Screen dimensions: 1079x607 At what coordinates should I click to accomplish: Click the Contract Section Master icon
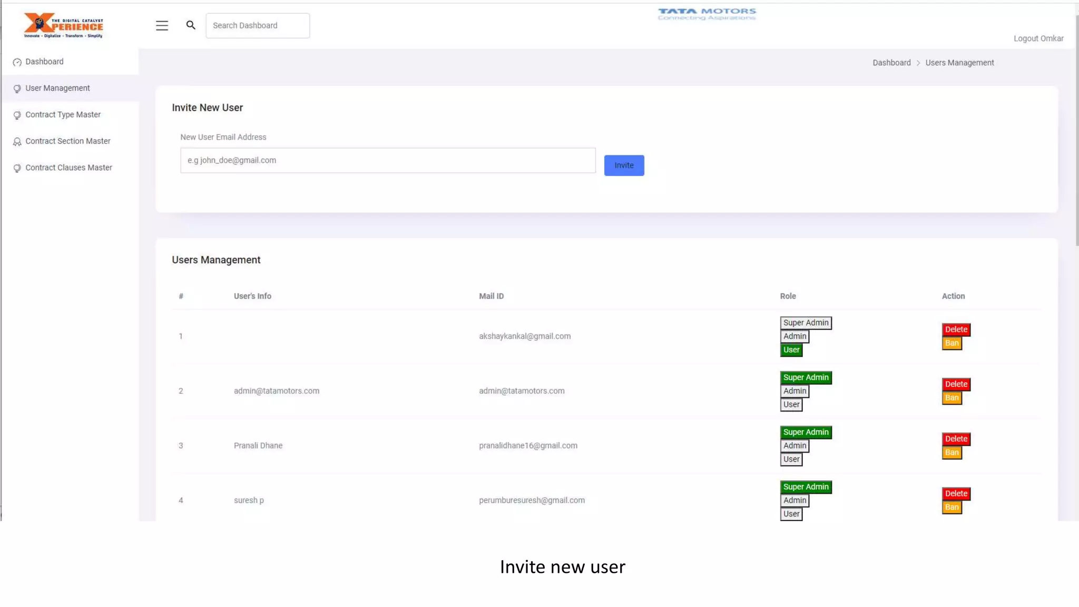[17, 142]
